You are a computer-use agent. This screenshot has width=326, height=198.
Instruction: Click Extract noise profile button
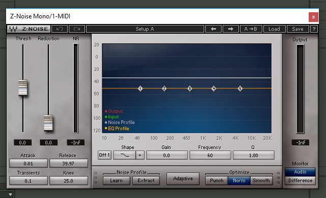[x=146, y=181]
